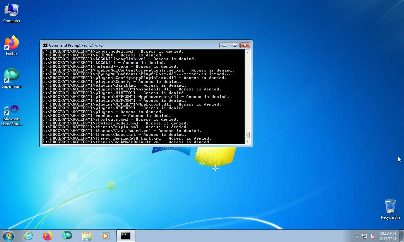Show hidden system tray icons
The height and width of the screenshot is (242, 404).
click(357, 236)
